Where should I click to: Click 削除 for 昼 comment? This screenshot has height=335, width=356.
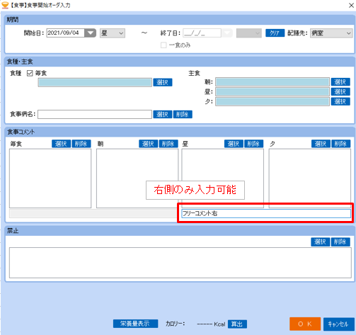[x=253, y=144]
